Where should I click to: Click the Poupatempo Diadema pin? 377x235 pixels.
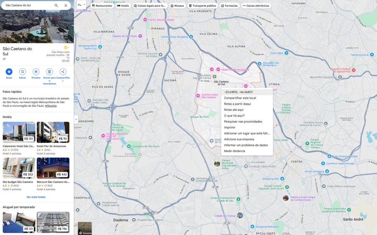133,220
